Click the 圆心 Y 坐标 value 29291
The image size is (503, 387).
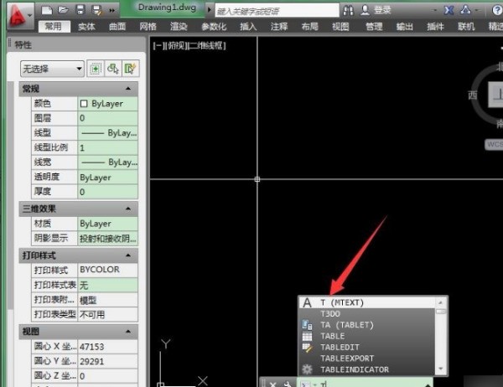pyautogui.click(x=107, y=361)
